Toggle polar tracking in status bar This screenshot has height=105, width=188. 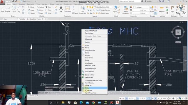pos(137,99)
